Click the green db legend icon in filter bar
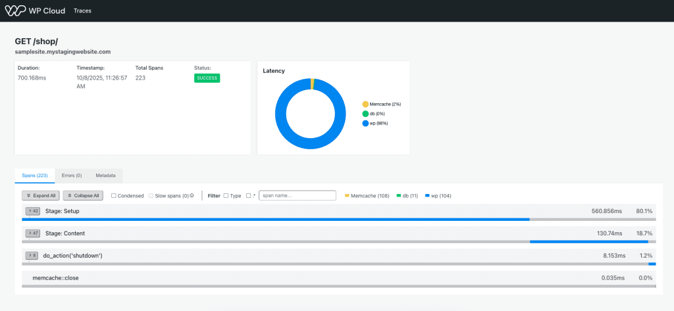Screen dimensions: 674x311 [398, 196]
